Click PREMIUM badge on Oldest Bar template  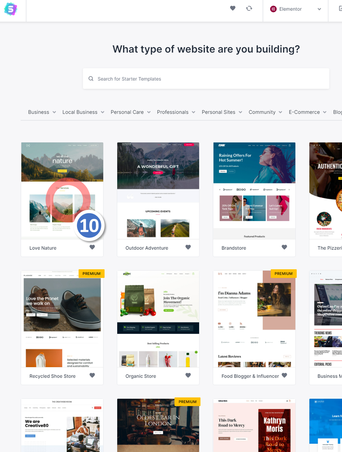pos(188,402)
